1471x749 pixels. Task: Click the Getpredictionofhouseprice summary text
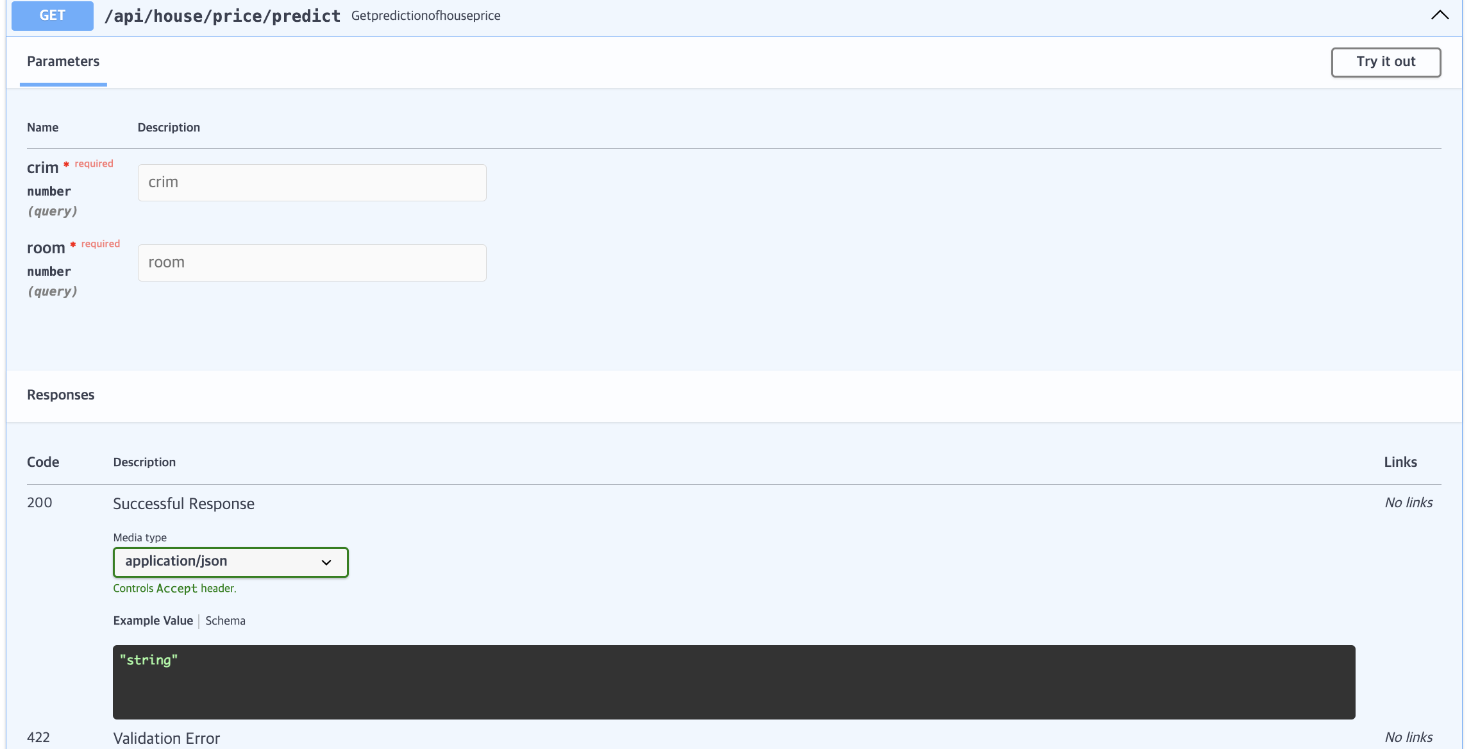[426, 16]
